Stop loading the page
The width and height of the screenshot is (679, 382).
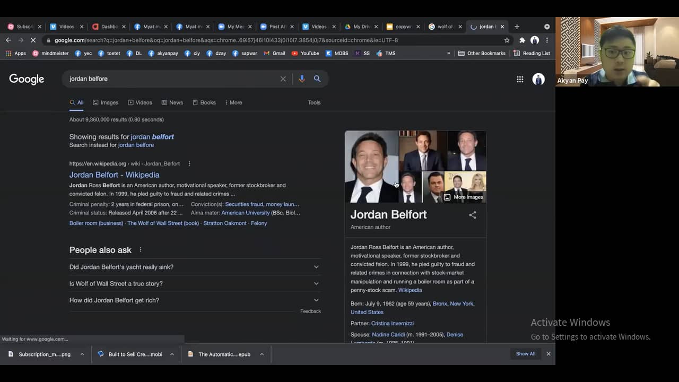33,40
